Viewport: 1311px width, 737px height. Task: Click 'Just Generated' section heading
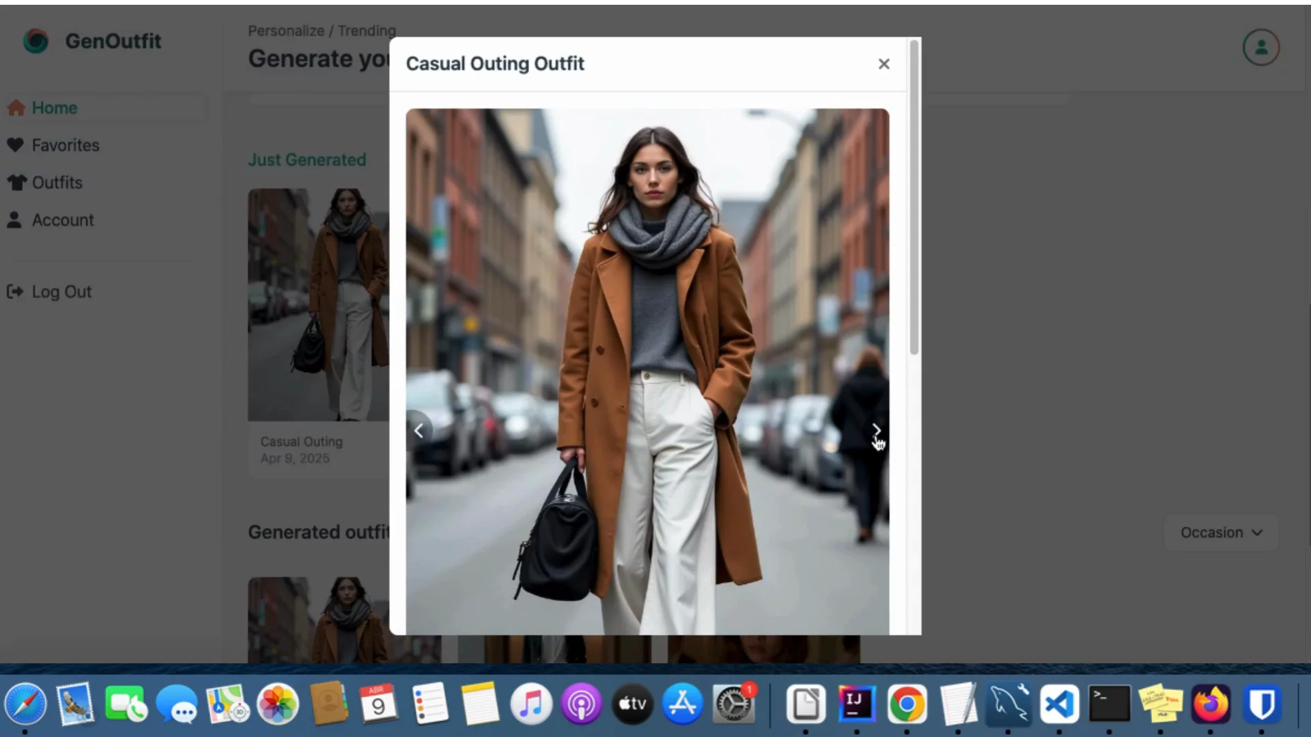click(x=307, y=160)
